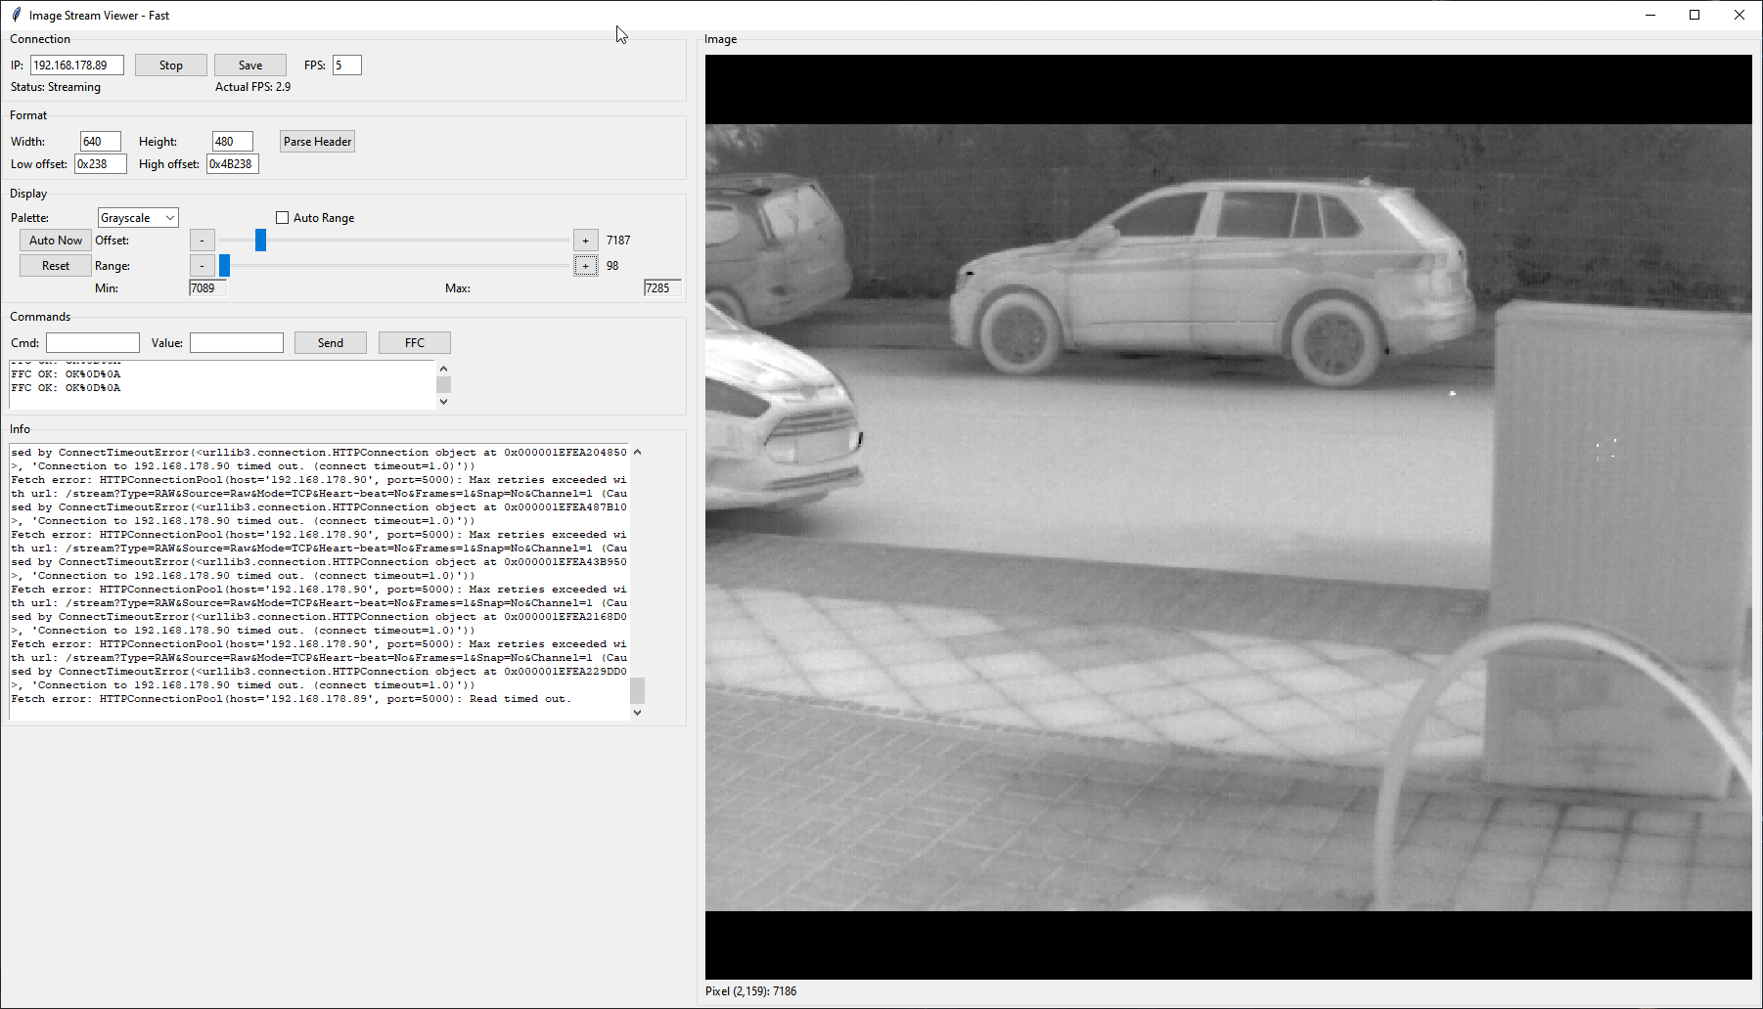Click the Offset slider handle
This screenshot has width=1763, height=1009.
(261, 241)
